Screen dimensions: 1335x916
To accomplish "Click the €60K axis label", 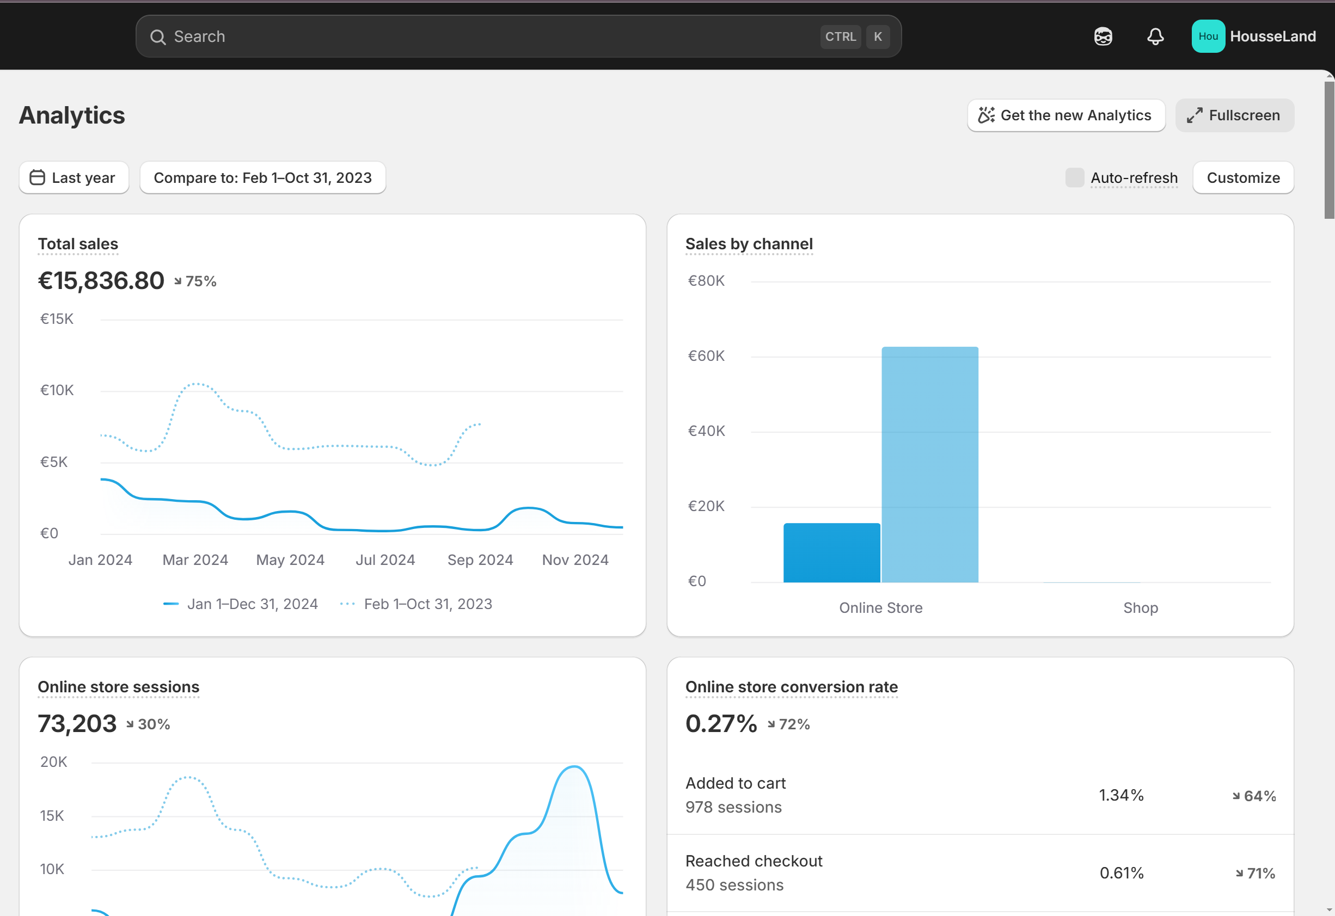I will pos(706,356).
